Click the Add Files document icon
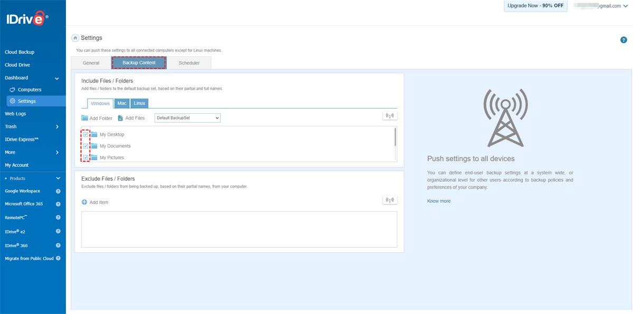This screenshot has height=314, width=633. tap(120, 118)
